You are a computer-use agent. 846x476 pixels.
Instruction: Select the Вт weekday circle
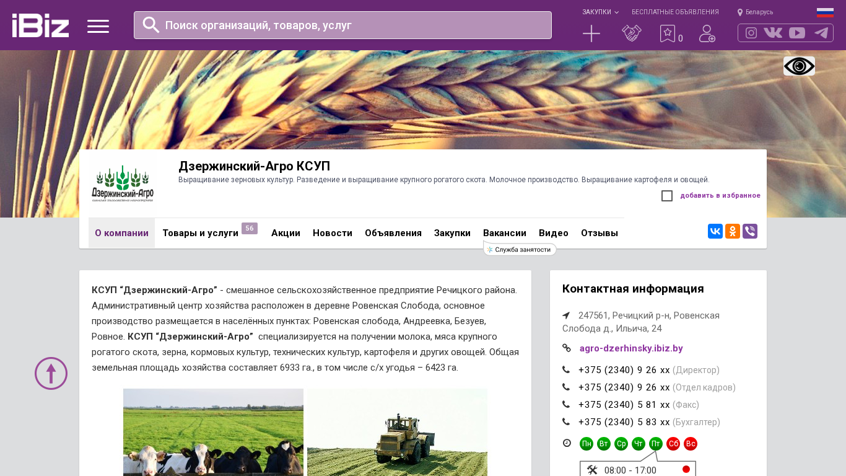coord(604,444)
